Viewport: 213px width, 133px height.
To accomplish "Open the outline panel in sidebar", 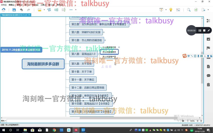I will (208, 21).
